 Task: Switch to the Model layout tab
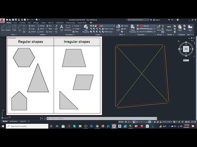(5, 121)
